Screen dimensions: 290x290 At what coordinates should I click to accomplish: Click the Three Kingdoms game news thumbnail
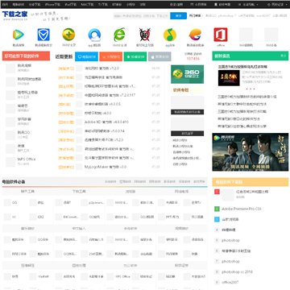(x=229, y=78)
